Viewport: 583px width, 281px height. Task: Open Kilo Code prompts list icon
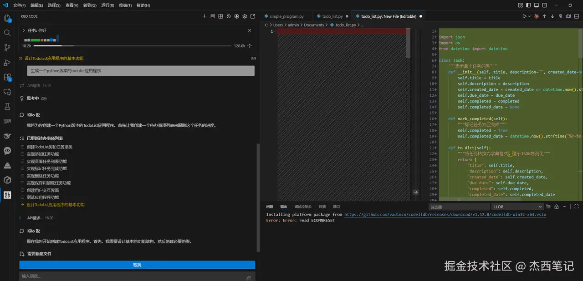pyautogui.click(x=213, y=16)
